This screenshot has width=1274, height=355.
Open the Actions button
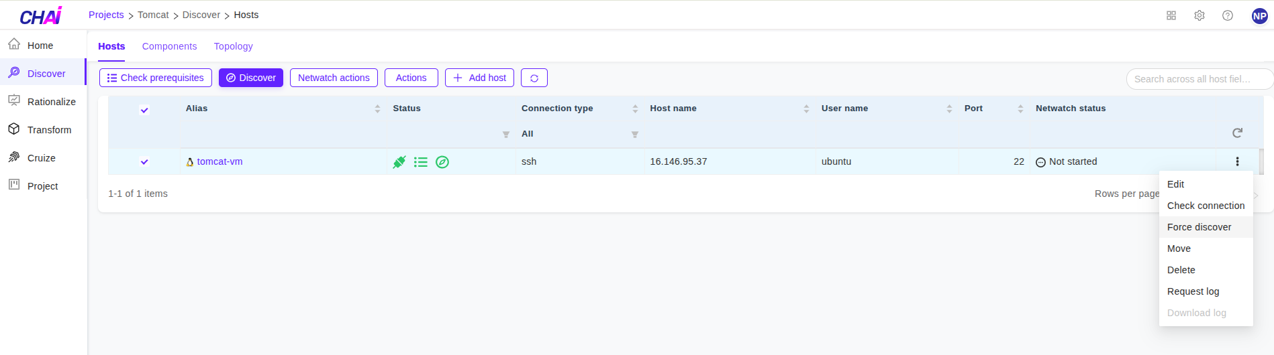click(x=411, y=78)
